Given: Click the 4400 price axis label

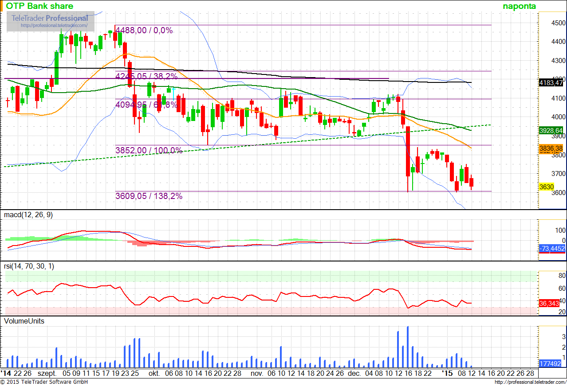Looking at the screenshot, I should (558, 42).
